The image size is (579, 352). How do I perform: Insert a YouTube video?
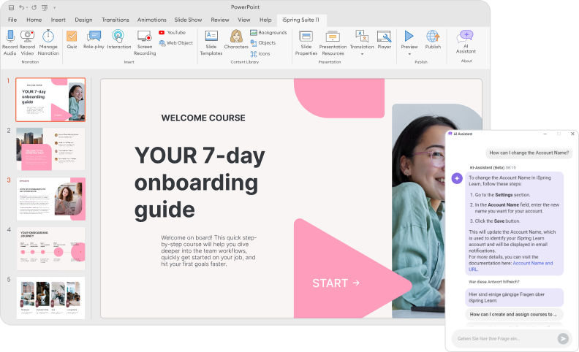click(x=172, y=32)
